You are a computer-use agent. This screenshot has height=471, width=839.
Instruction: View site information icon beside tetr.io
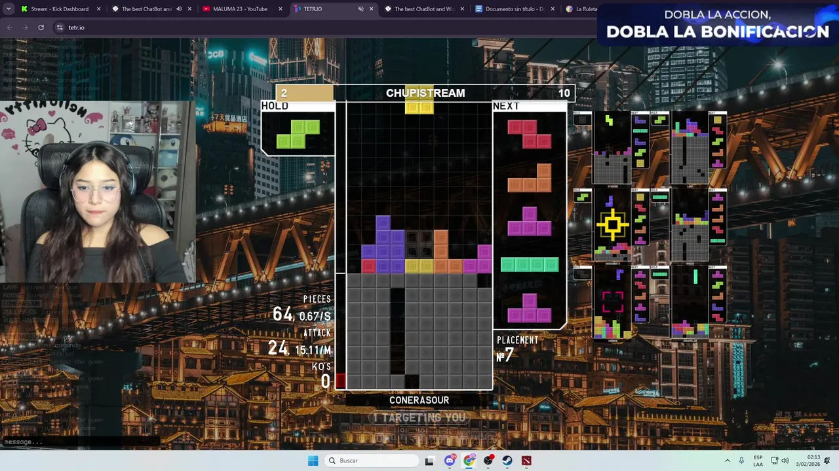click(x=60, y=27)
